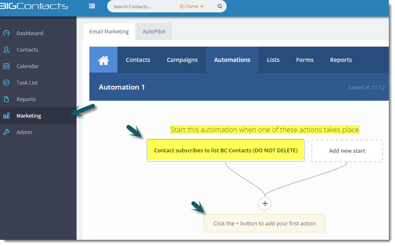Viewport: 395px width, 246px height.
Task: Click the 'Start this automation' heading text
Action: click(x=265, y=130)
